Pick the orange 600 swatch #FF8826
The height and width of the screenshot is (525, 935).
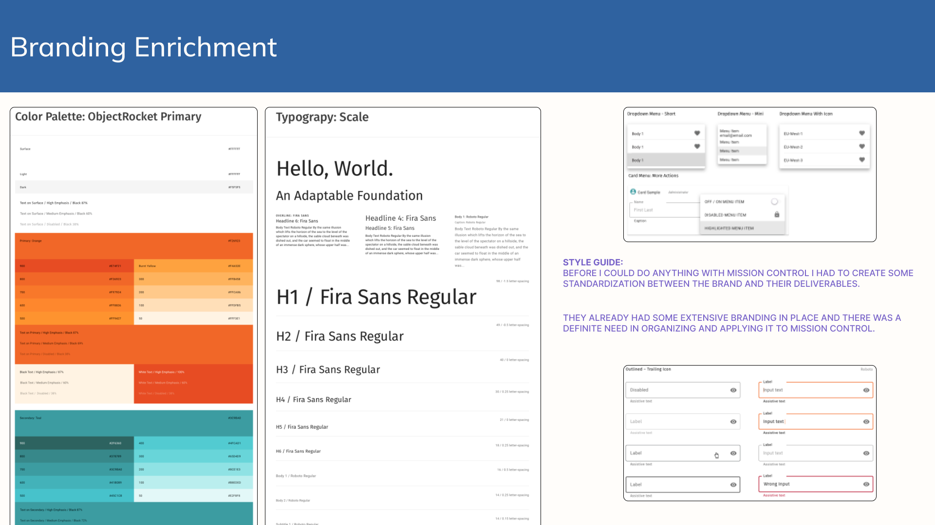point(75,305)
